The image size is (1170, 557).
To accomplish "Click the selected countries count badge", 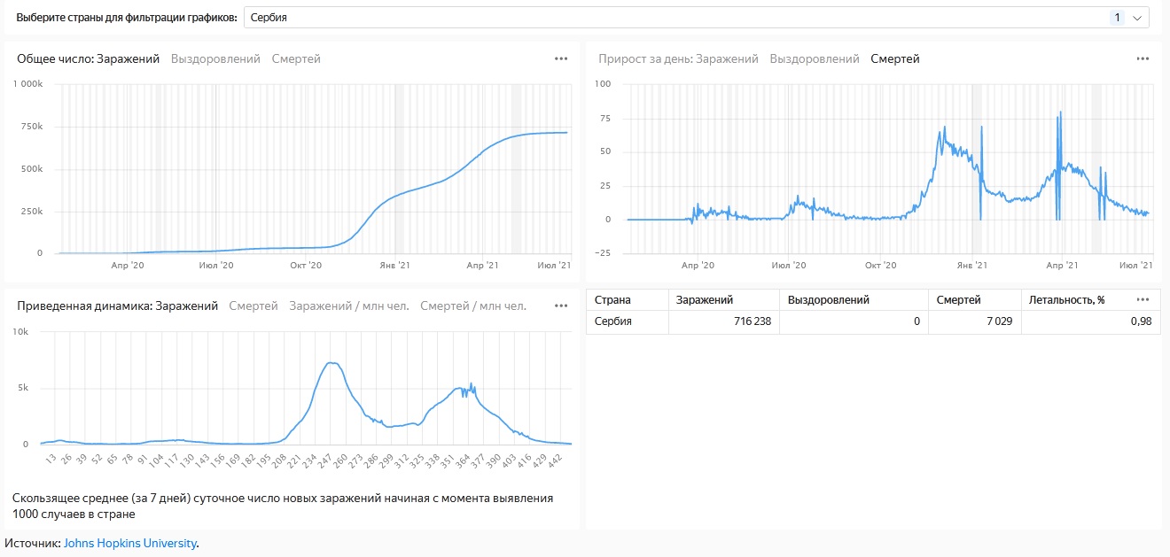I will pos(1117,17).
